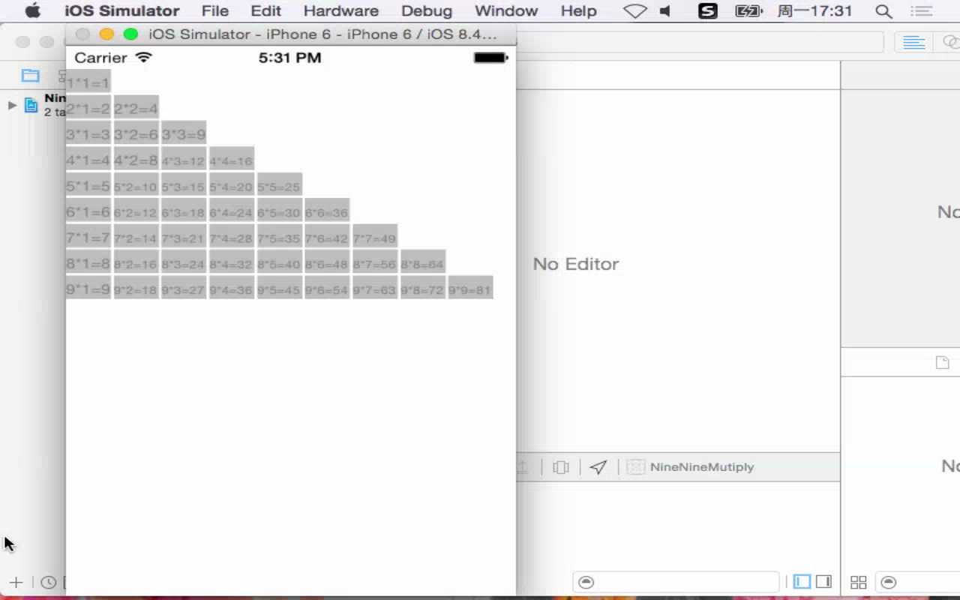
Task: Click the volume speaker menu bar icon
Action: [664, 11]
